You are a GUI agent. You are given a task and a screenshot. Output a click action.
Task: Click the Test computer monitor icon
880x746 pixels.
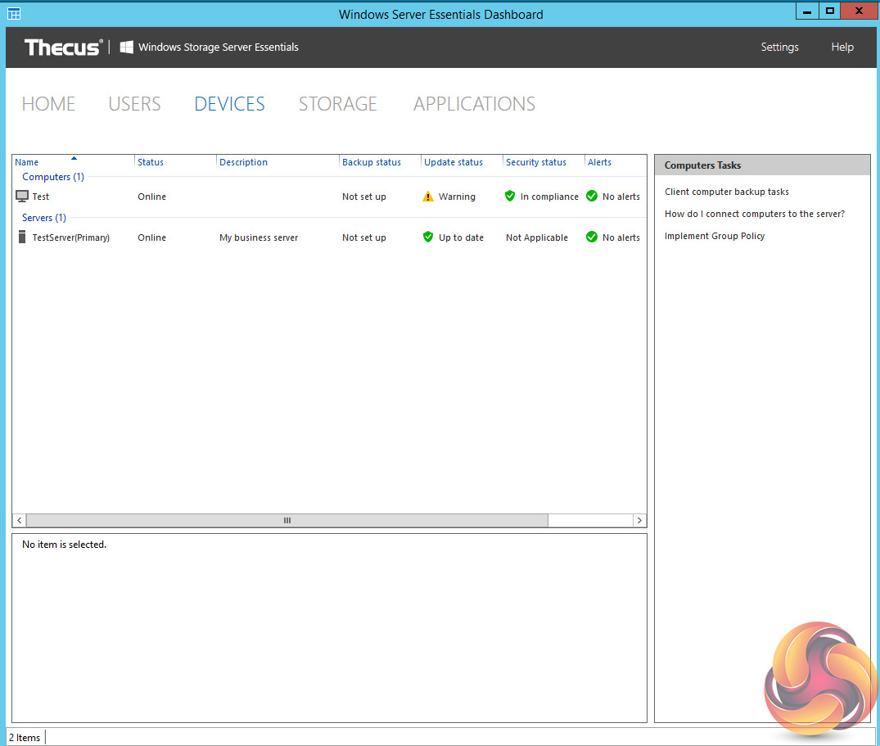click(x=22, y=197)
